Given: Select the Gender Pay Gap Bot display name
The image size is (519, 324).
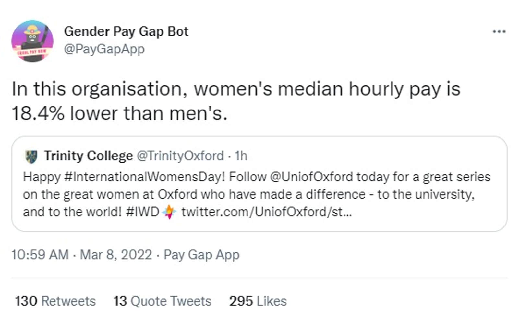Looking at the screenshot, I should click(126, 31).
